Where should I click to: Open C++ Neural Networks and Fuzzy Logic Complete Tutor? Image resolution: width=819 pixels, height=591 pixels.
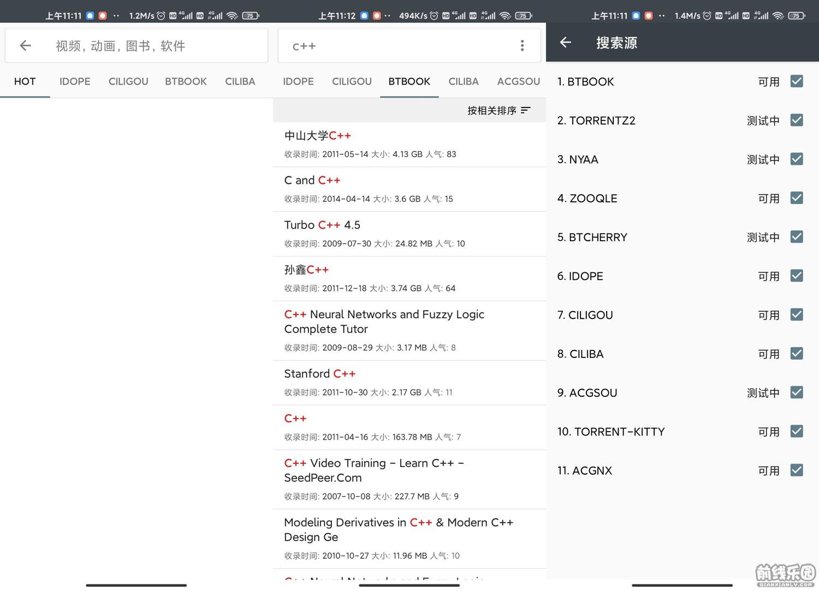pos(410,331)
